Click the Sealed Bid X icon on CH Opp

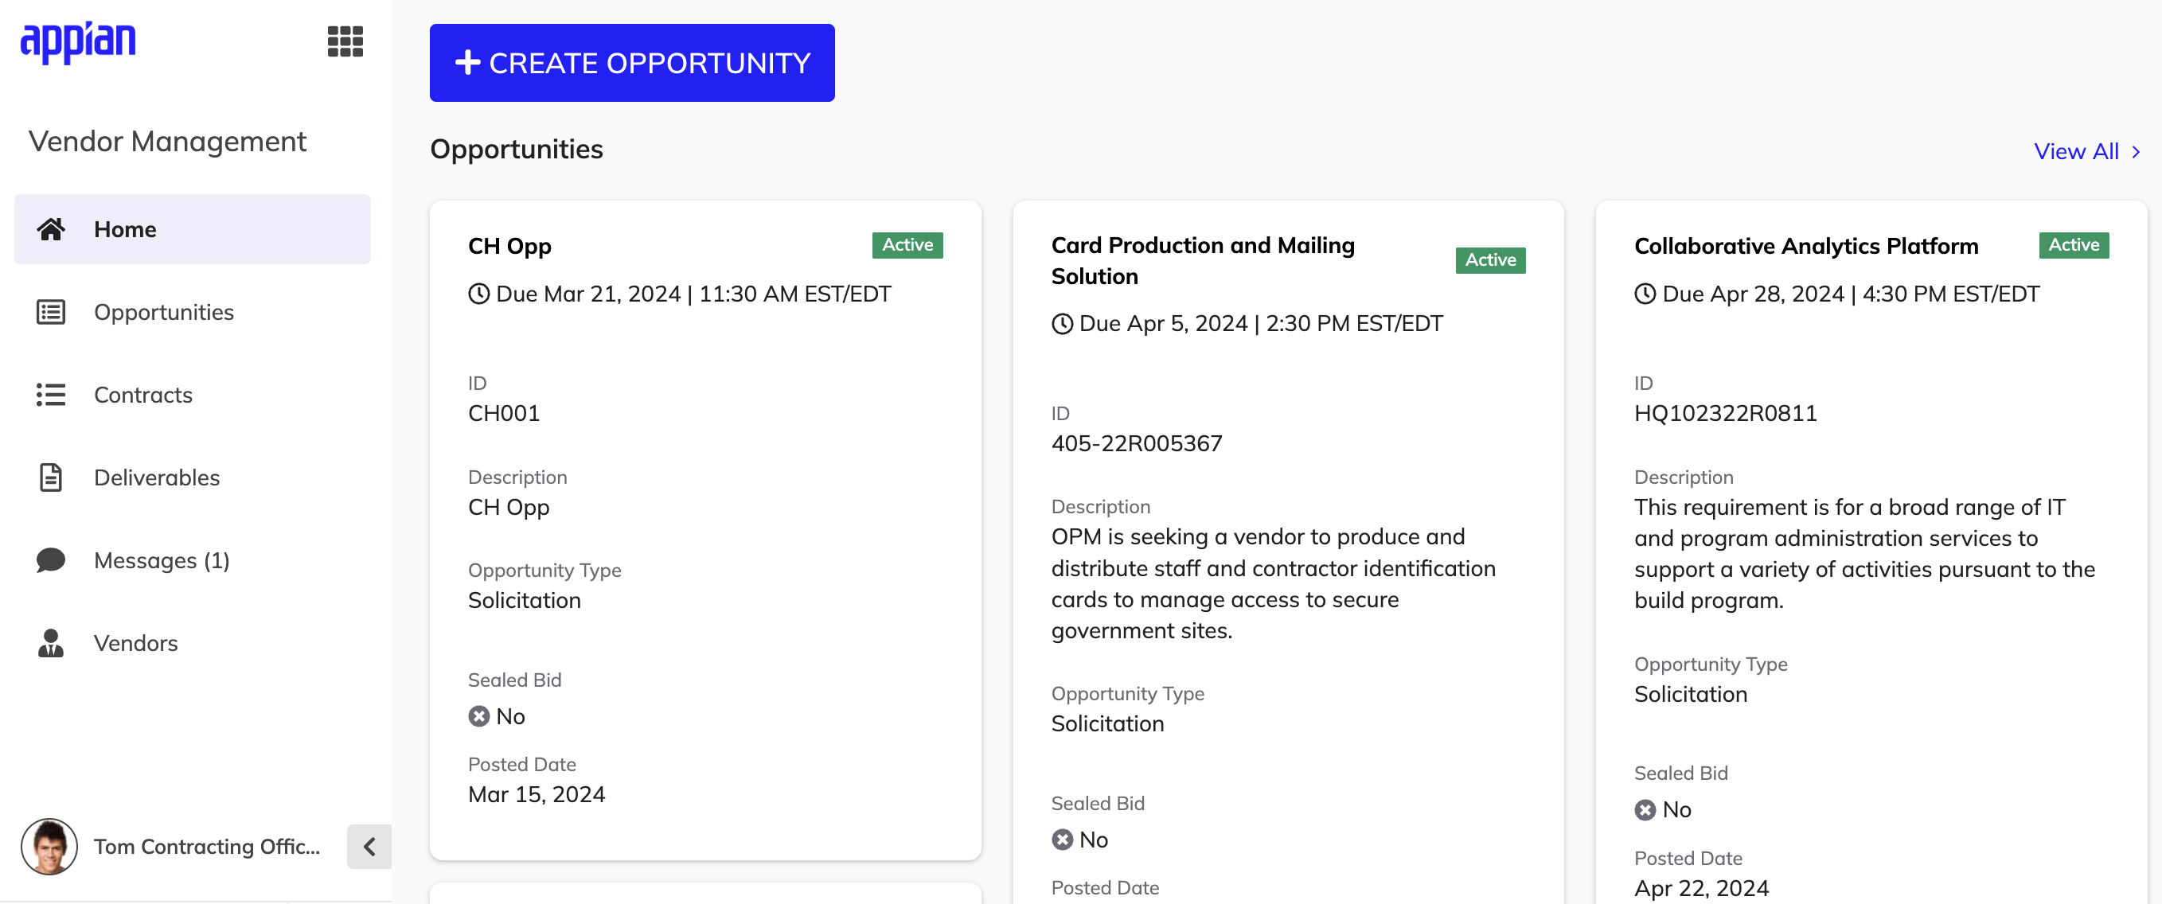pos(478,716)
